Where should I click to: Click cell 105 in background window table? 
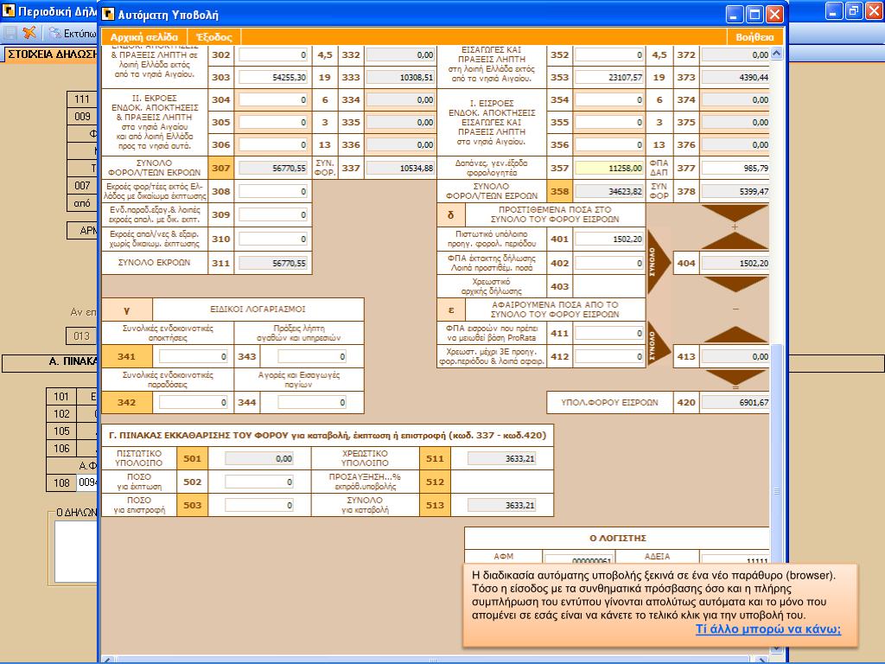(61, 431)
